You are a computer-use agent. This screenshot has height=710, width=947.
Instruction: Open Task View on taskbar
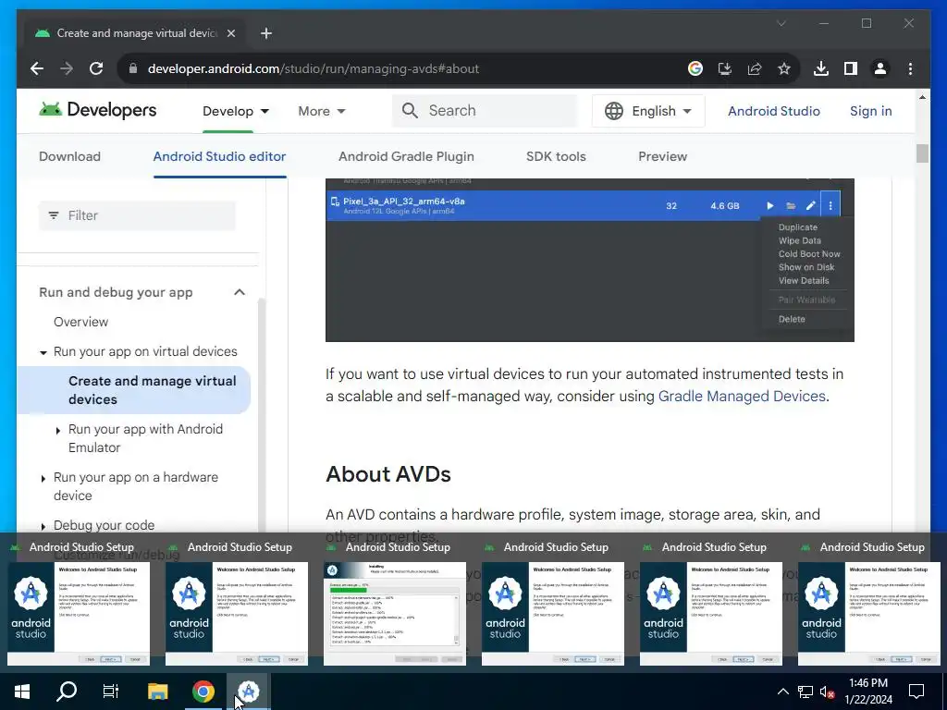pyautogui.click(x=111, y=692)
